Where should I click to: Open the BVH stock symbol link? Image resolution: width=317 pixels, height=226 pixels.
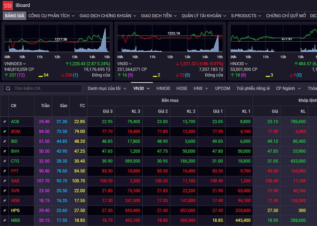coord(15,151)
